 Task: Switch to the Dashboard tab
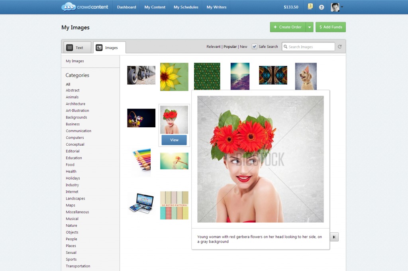coord(126,7)
